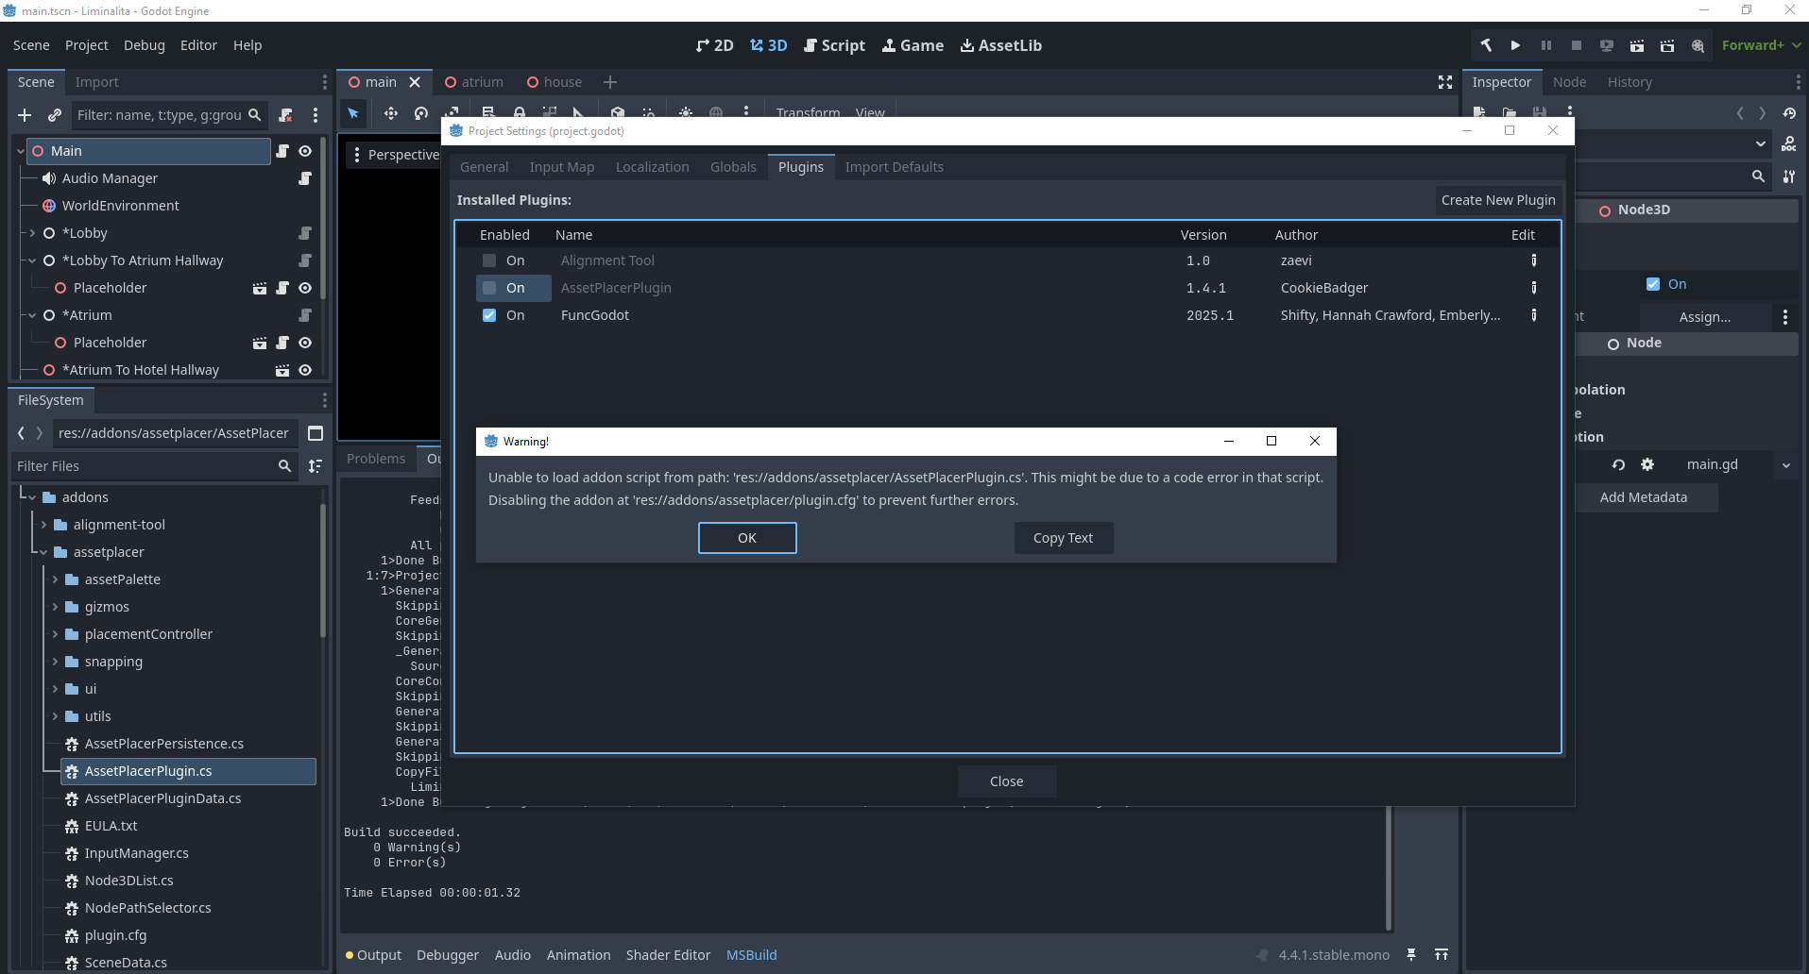Switch to the Globals tab
This screenshot has height=974, width=1809.
(x=733, y=167)
